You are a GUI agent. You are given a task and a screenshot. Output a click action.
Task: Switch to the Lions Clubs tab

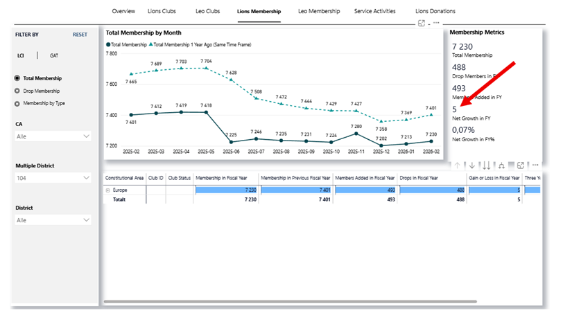162,12
